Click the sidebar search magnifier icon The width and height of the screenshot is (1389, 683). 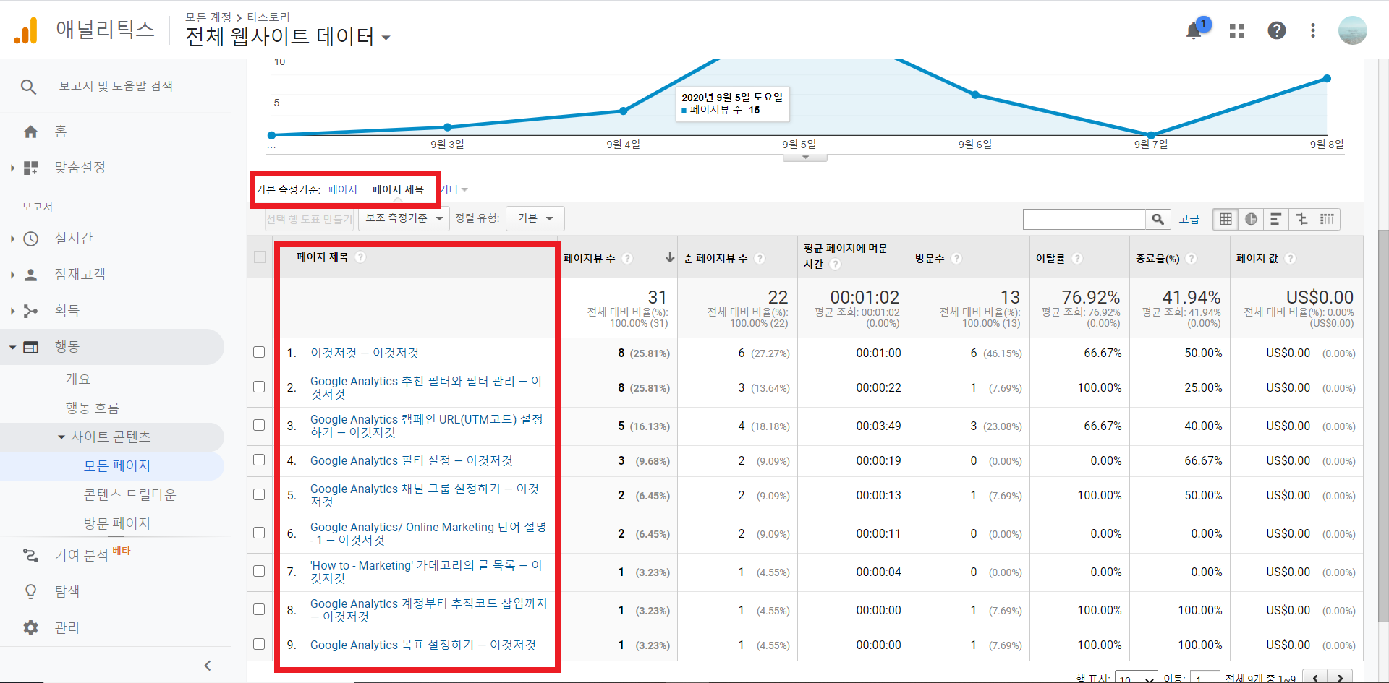(28, 87)
